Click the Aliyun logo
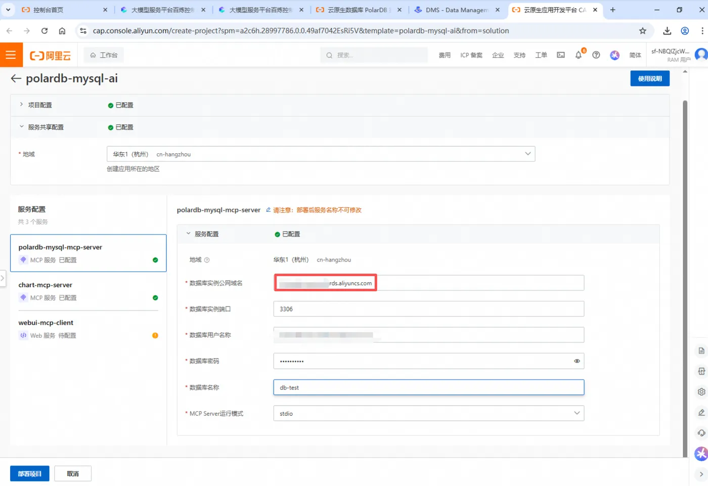The image size is (708, 486). tap(50, 56)
